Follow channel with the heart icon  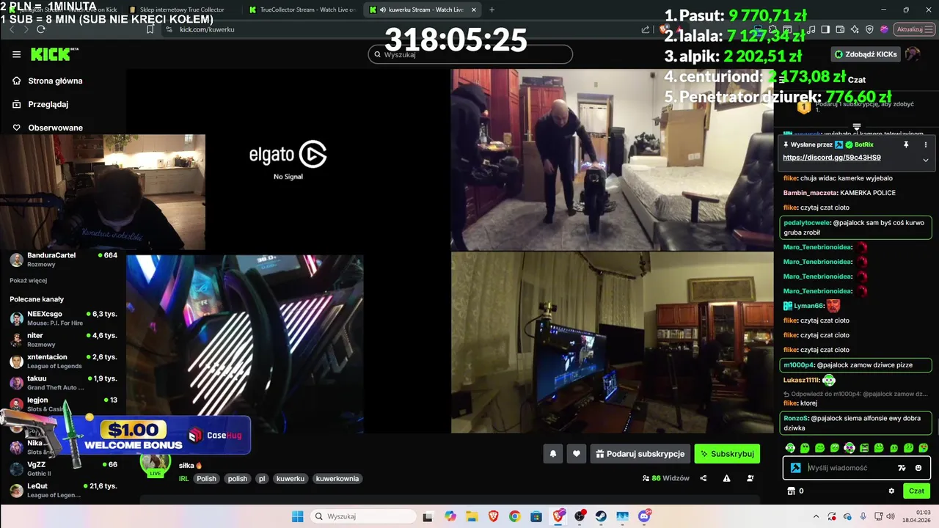577,454
